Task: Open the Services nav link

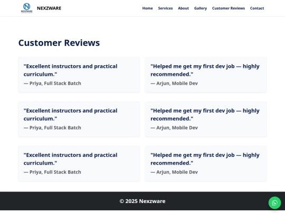Action: point(165,8)
